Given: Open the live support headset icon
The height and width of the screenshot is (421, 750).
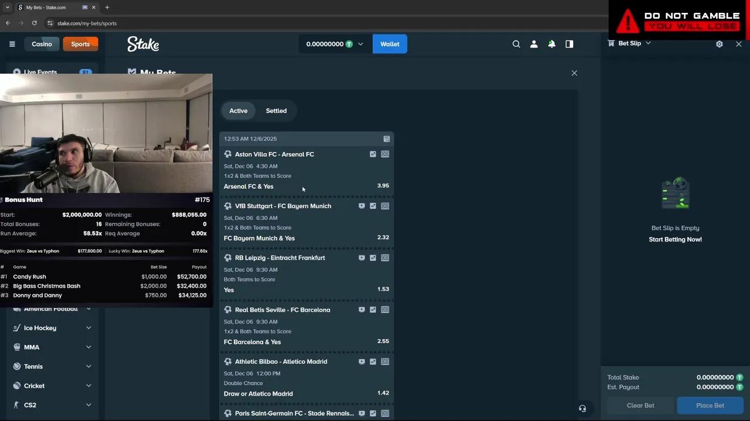Looking at the screenshot, I should (x=582, y=409).
